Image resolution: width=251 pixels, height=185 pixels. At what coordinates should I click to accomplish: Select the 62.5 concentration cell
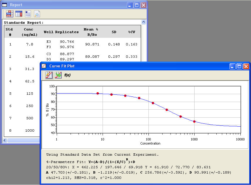pyautogui.click(x=30, y=81)
